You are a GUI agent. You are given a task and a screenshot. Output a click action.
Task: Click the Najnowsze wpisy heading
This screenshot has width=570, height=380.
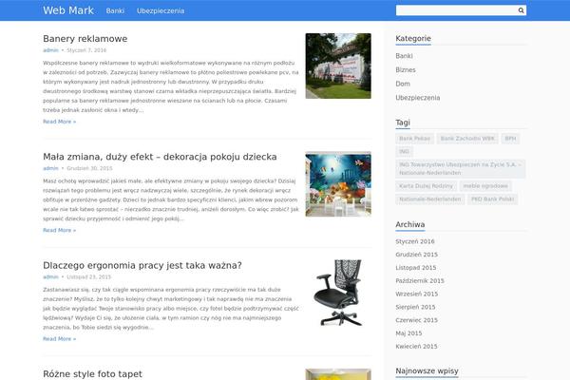427,370
